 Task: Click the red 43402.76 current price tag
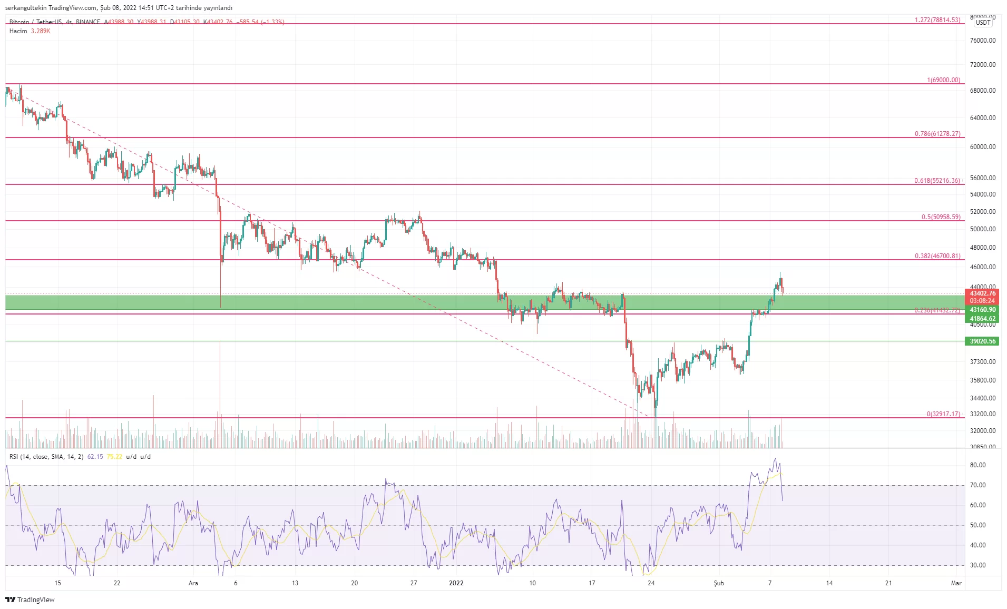click(983, 293)
